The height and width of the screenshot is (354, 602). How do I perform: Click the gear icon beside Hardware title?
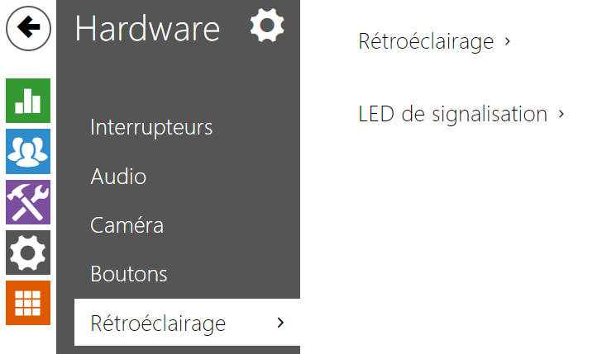[267, 26]
